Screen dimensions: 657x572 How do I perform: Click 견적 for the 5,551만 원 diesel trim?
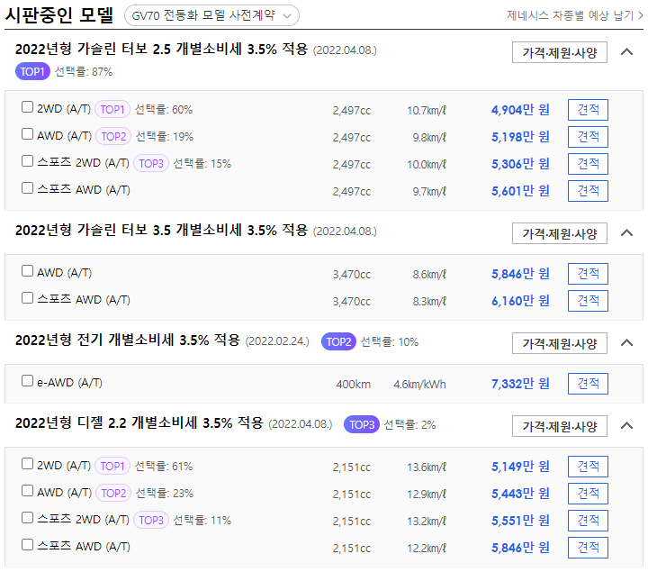coord(588,521)
